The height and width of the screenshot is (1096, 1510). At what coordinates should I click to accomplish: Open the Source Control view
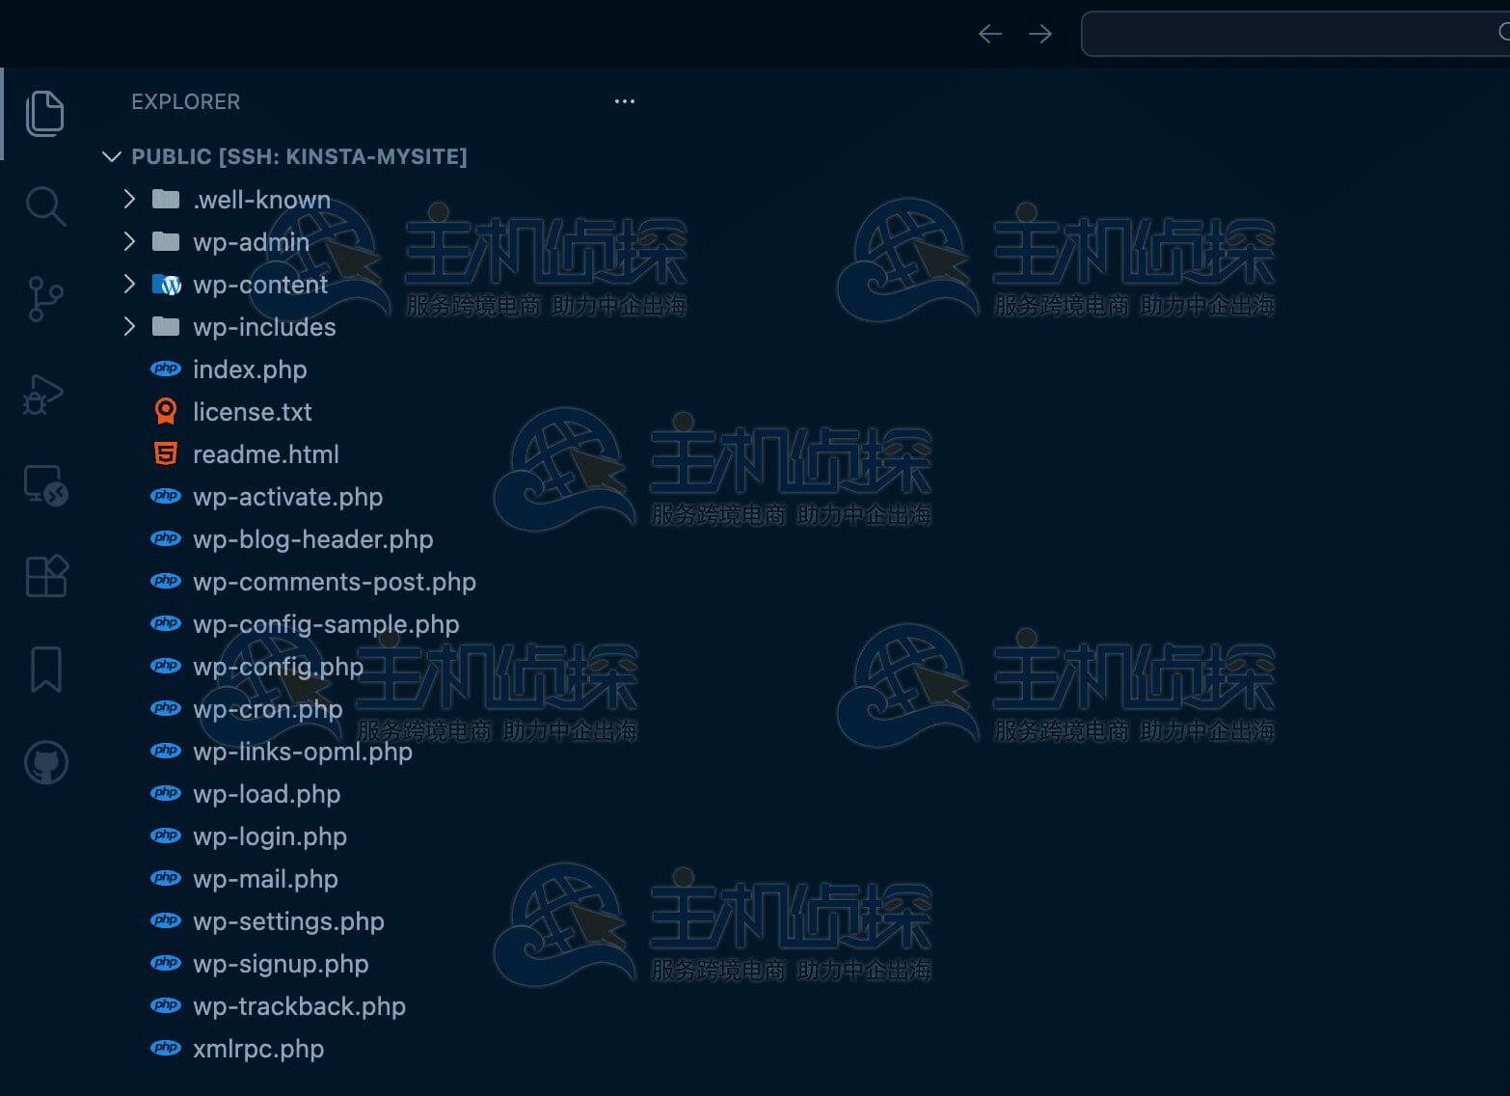click(x=45, y=298)
